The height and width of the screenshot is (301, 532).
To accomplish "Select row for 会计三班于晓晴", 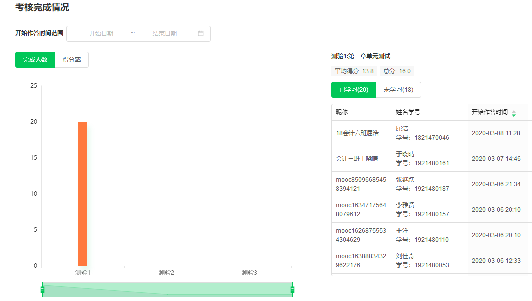I will tap(357, 159).
